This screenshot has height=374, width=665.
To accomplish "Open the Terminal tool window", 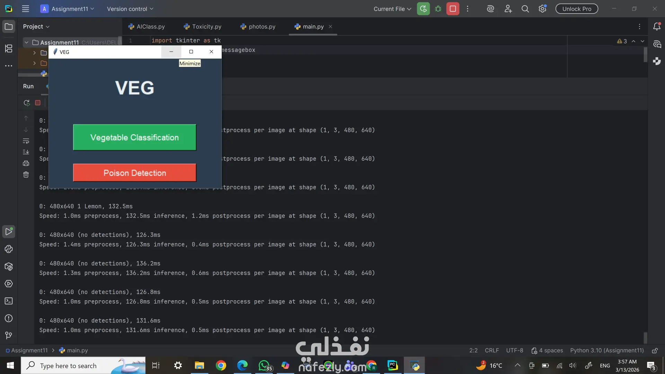I will (x=9, y=301).
